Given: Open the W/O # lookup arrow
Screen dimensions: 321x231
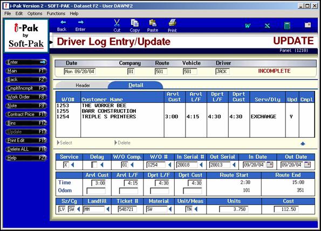Looking at the screenshot, I should pyautogui.click(x=170, y=165).
